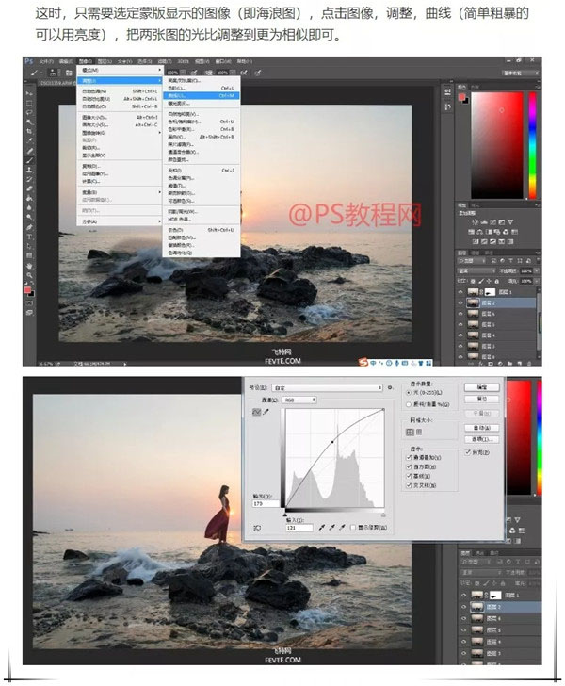This screenshot has width=565, height=686.
Task: Click the OK button in Curves dialog
Action: coord(482,387)
